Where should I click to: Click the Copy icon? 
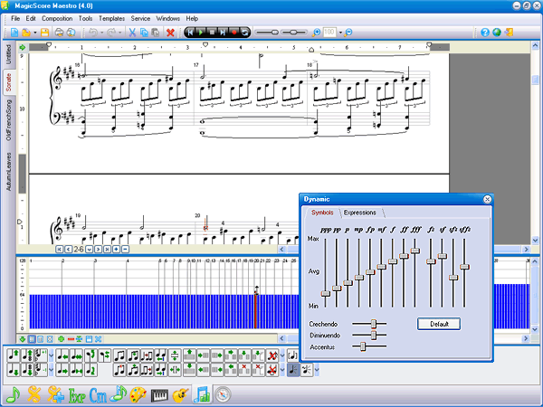point(144,33)
